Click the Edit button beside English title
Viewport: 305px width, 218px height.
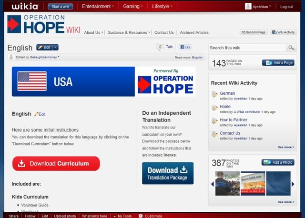[x=44, y=48]
